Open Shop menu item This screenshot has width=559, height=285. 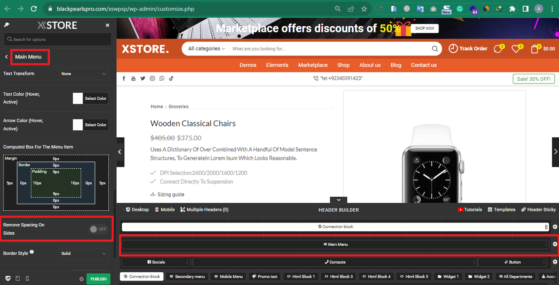[343, 65]
